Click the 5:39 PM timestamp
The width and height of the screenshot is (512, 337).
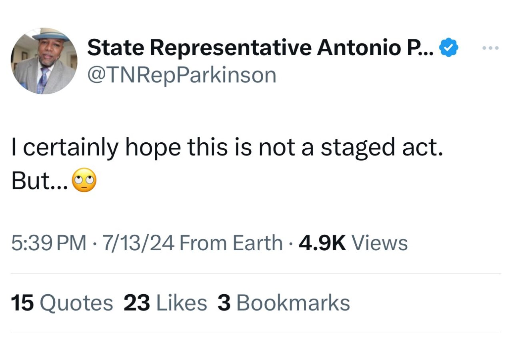[x=45, y=242]
